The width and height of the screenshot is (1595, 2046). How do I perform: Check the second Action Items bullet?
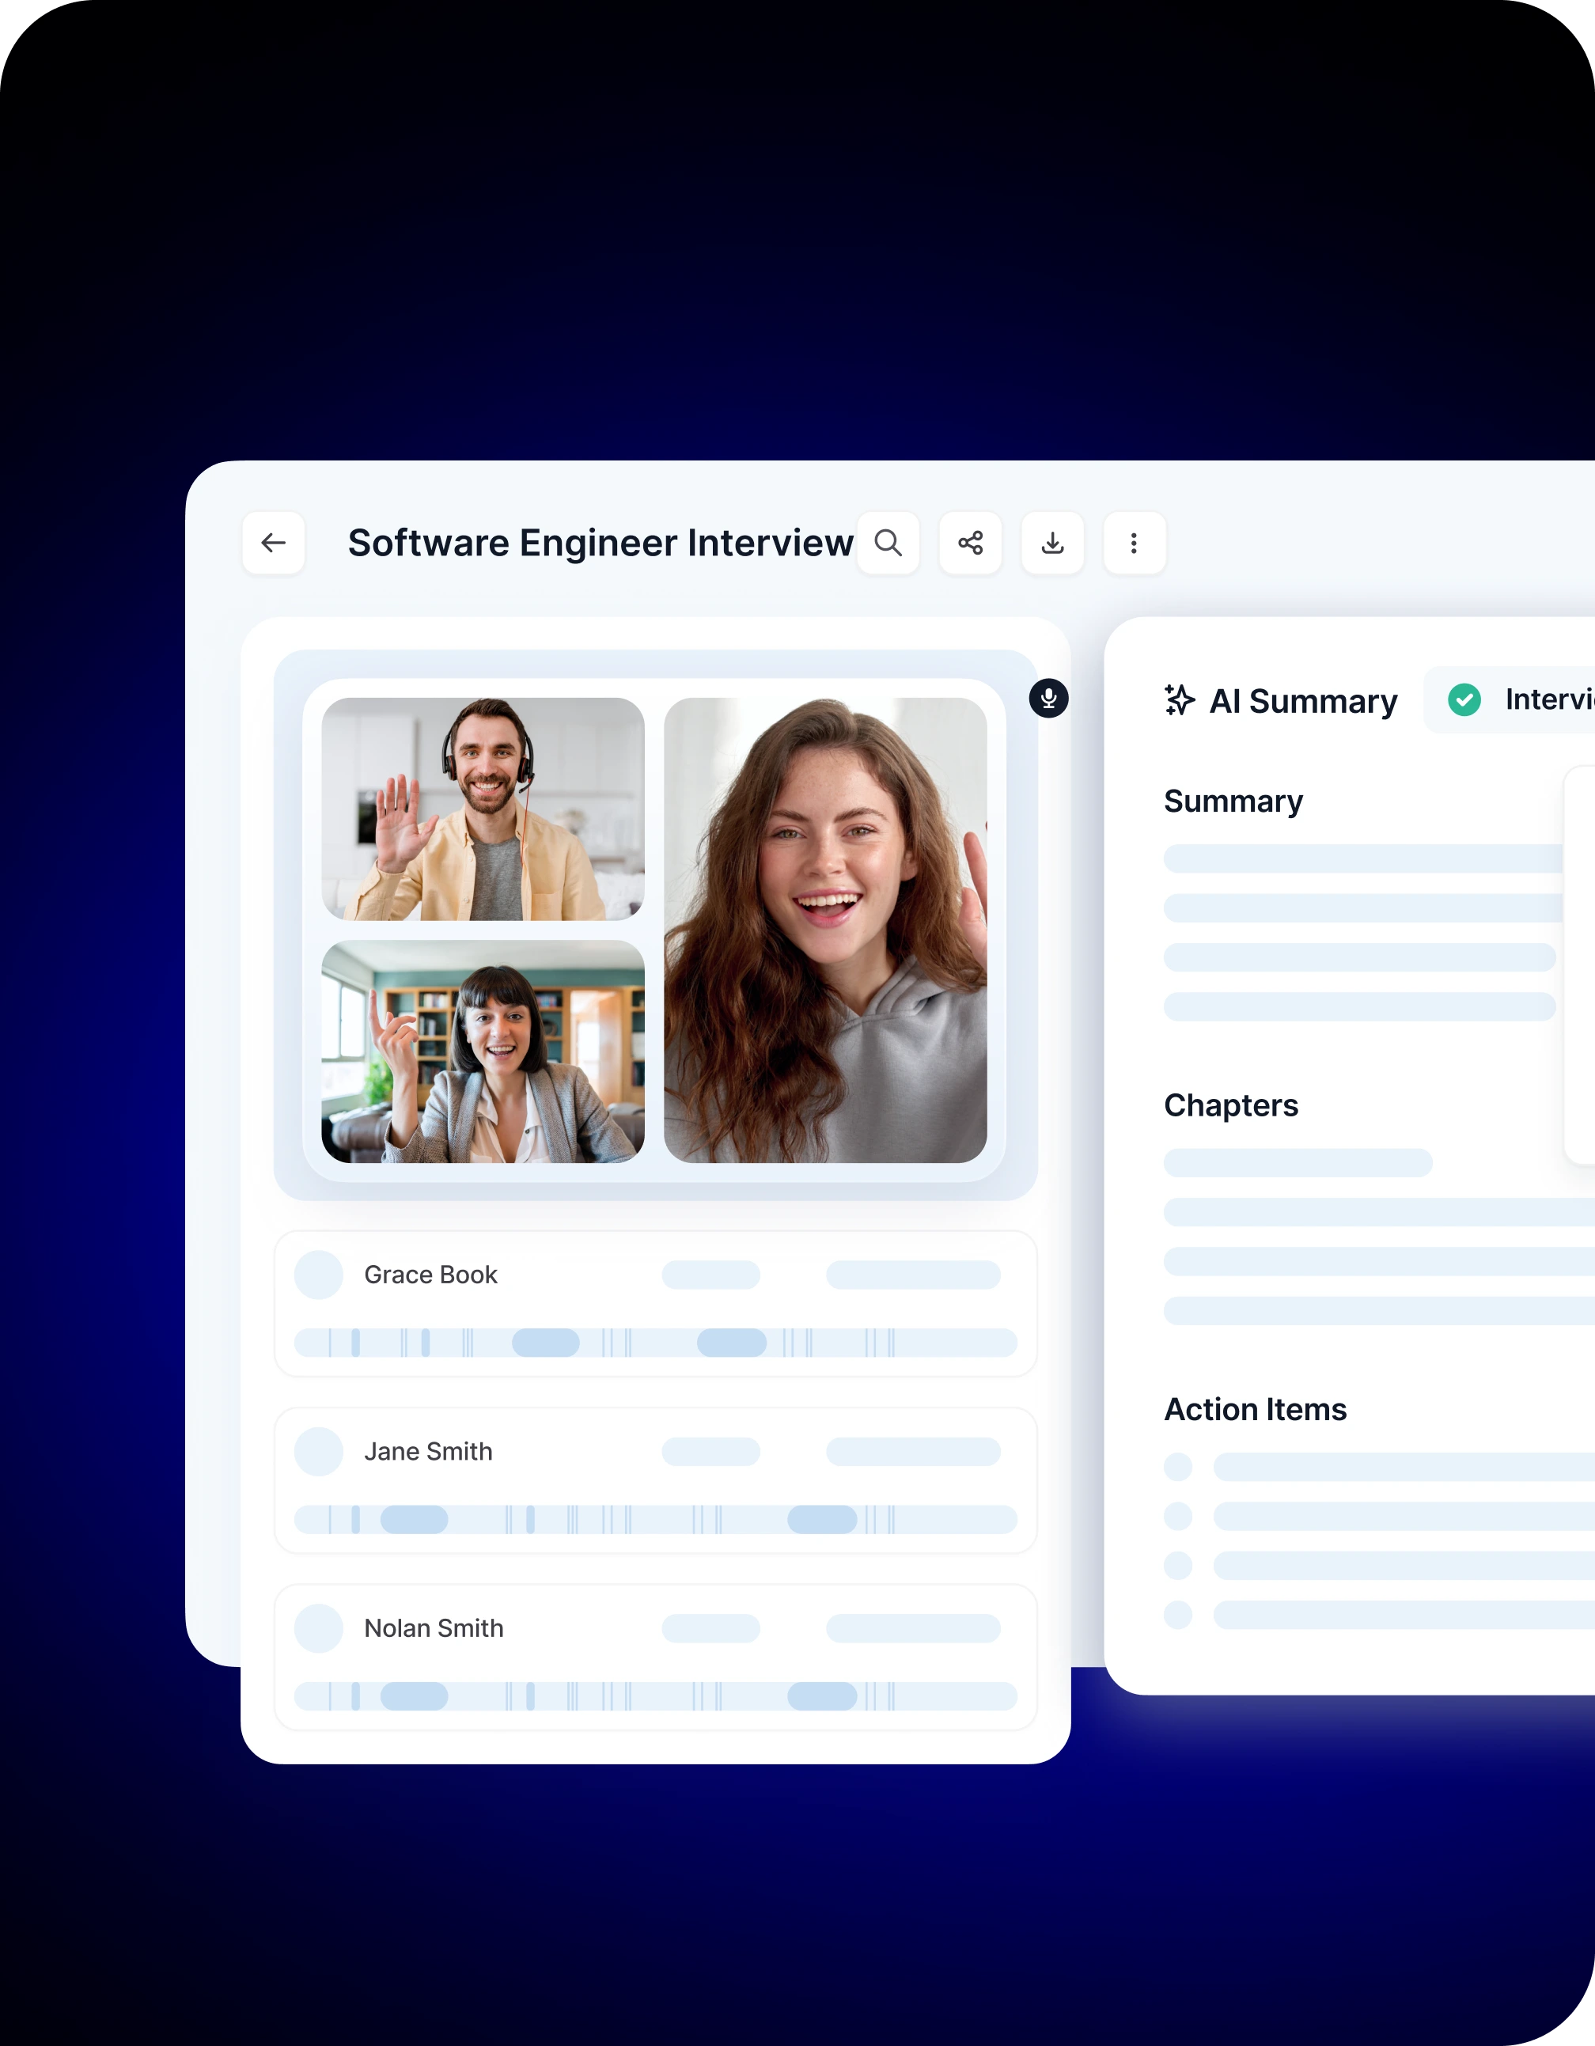1177,1516
